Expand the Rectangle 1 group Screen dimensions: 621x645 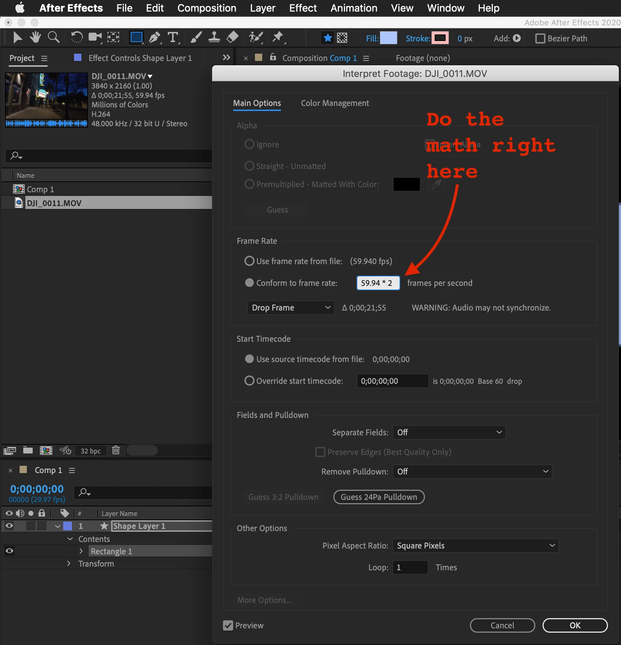81,551
